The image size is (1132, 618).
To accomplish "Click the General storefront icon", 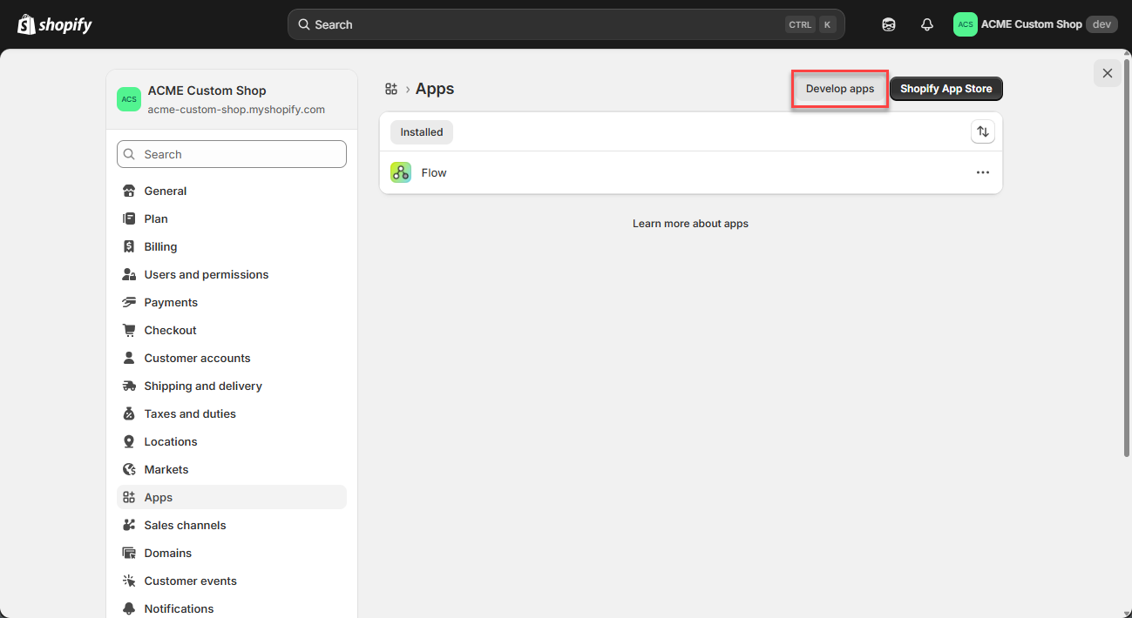I will coord(129,191).
